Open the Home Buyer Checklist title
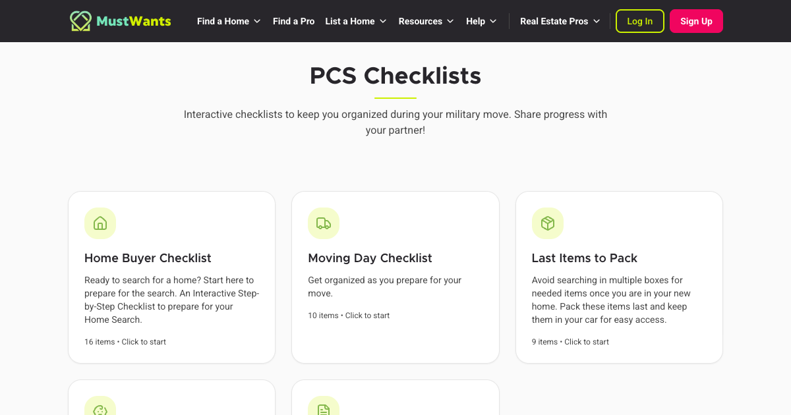The width and height of the screenshot is (791, 415). (x=148, y=258)
